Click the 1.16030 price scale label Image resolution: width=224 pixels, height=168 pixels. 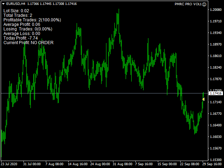coord(216,137)
